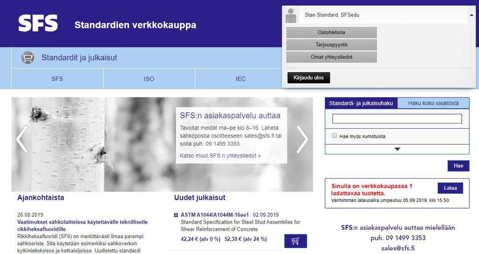
Task: Click the price 52,38 € (alv 24 %)
Action: 246,239
